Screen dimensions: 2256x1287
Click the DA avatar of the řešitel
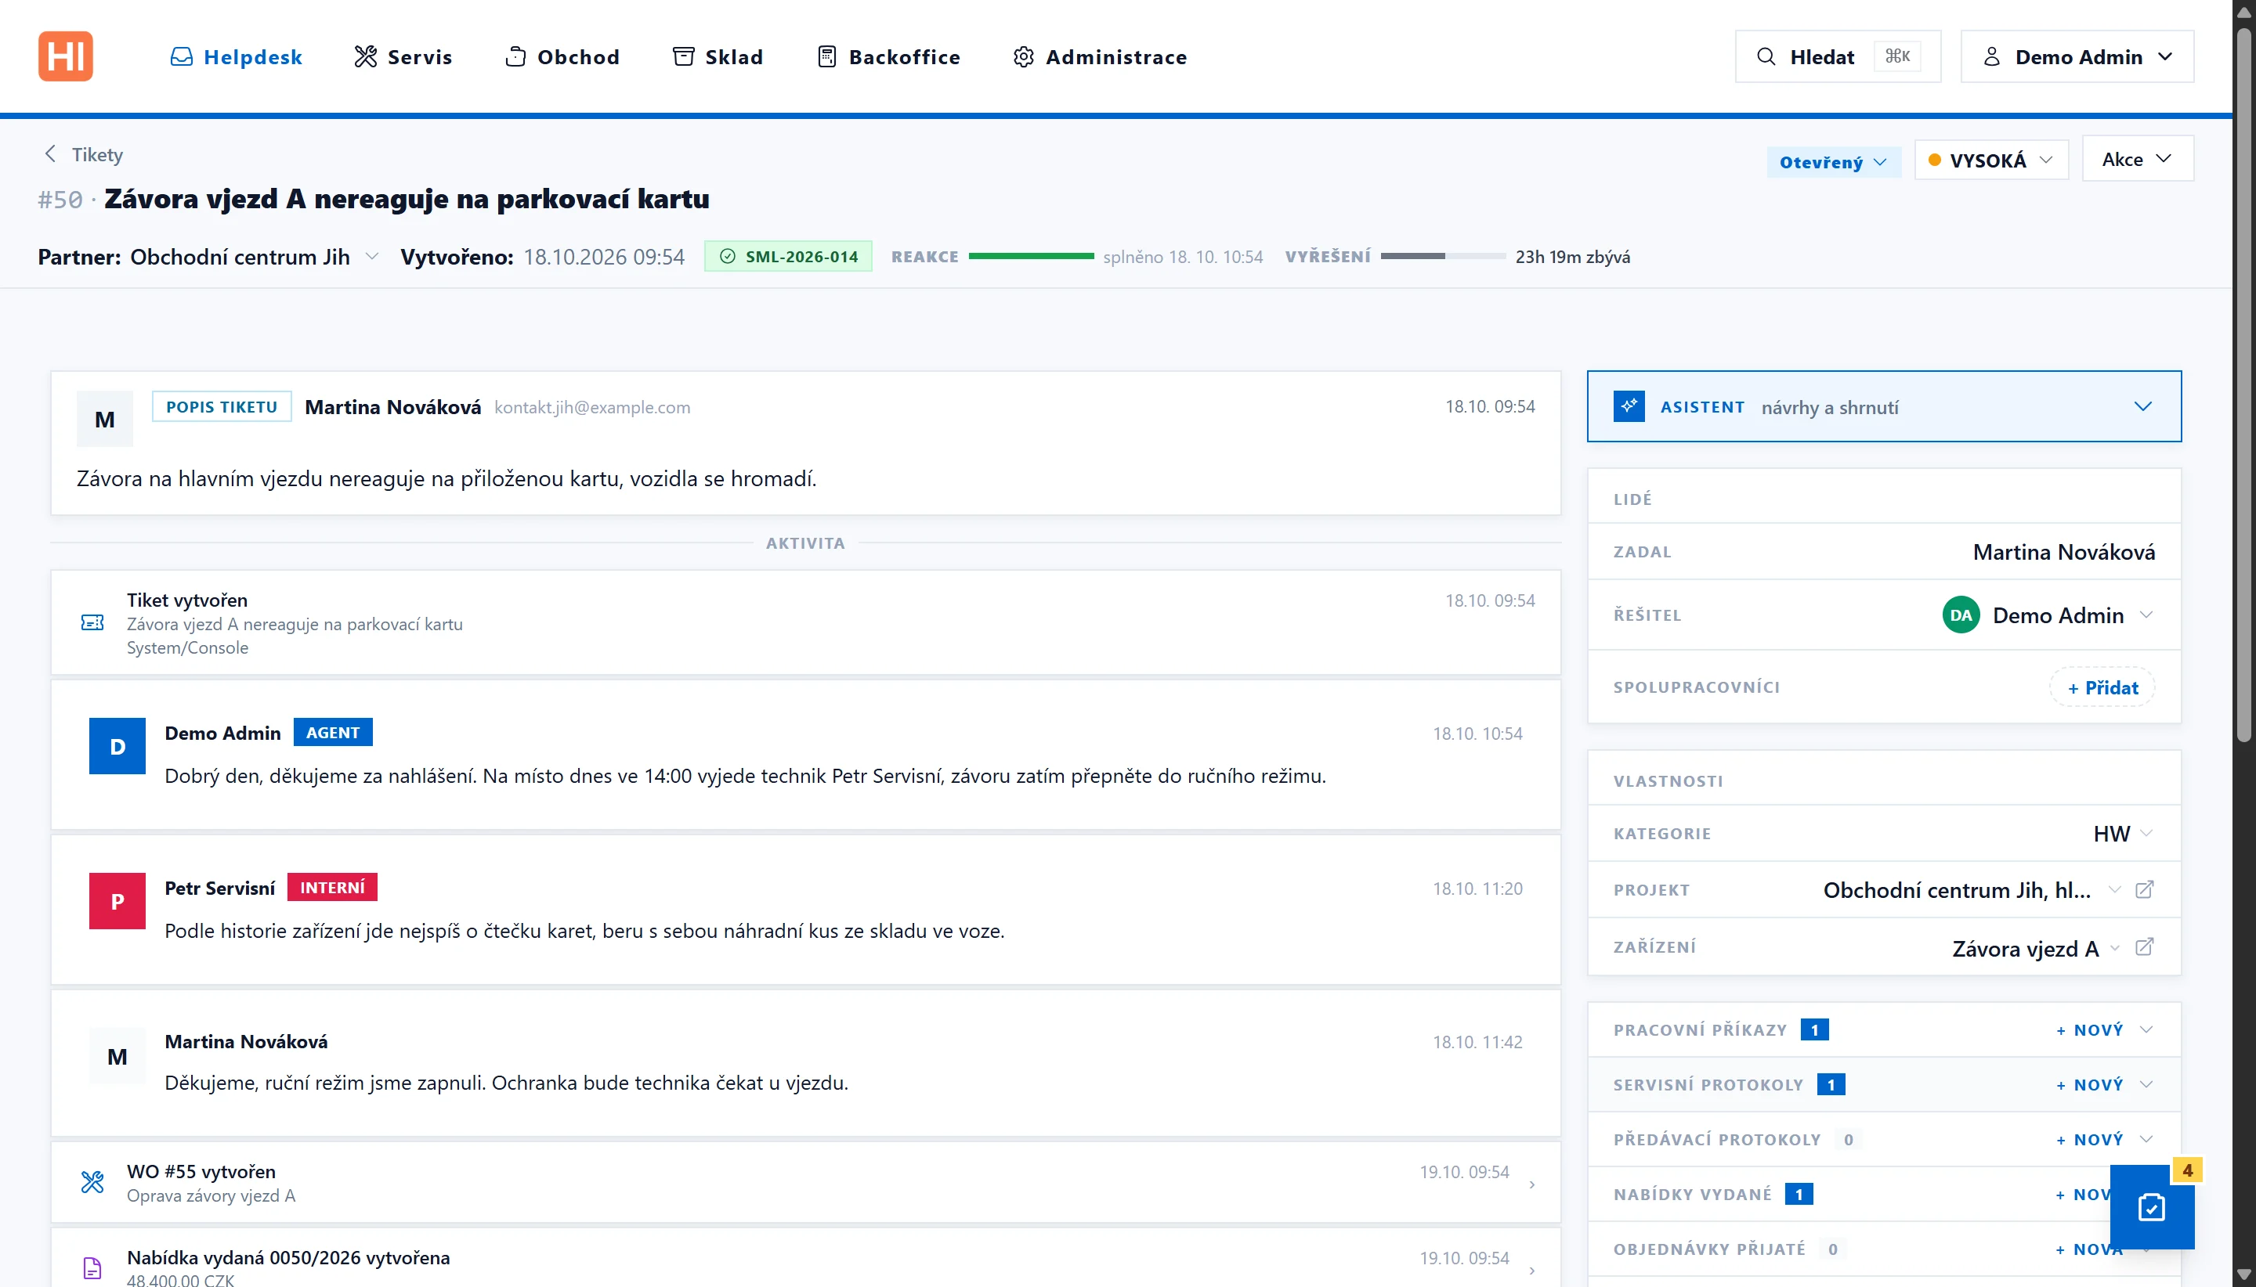(x=1961, y=615)
